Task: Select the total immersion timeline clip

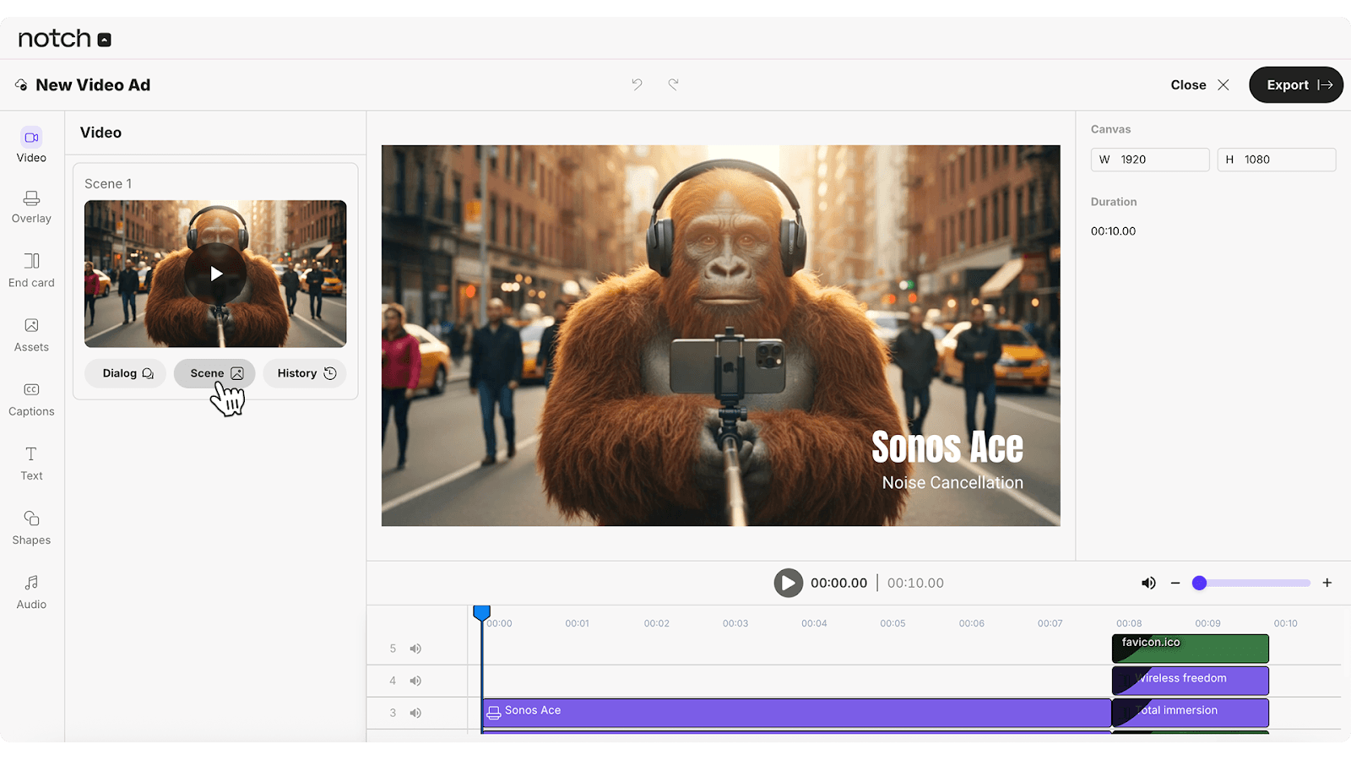Action: point(1191,713)
